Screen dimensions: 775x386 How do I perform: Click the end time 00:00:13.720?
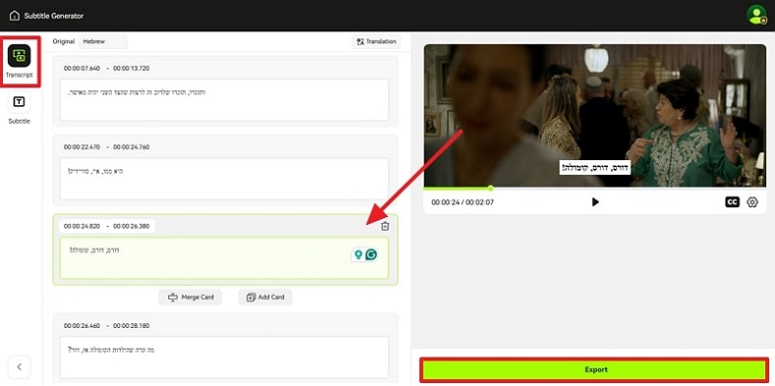pos(132,68)
